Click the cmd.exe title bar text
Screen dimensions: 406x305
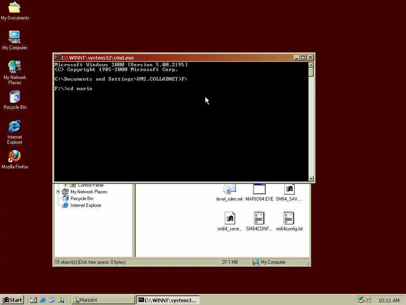click(x=98, y=58)
